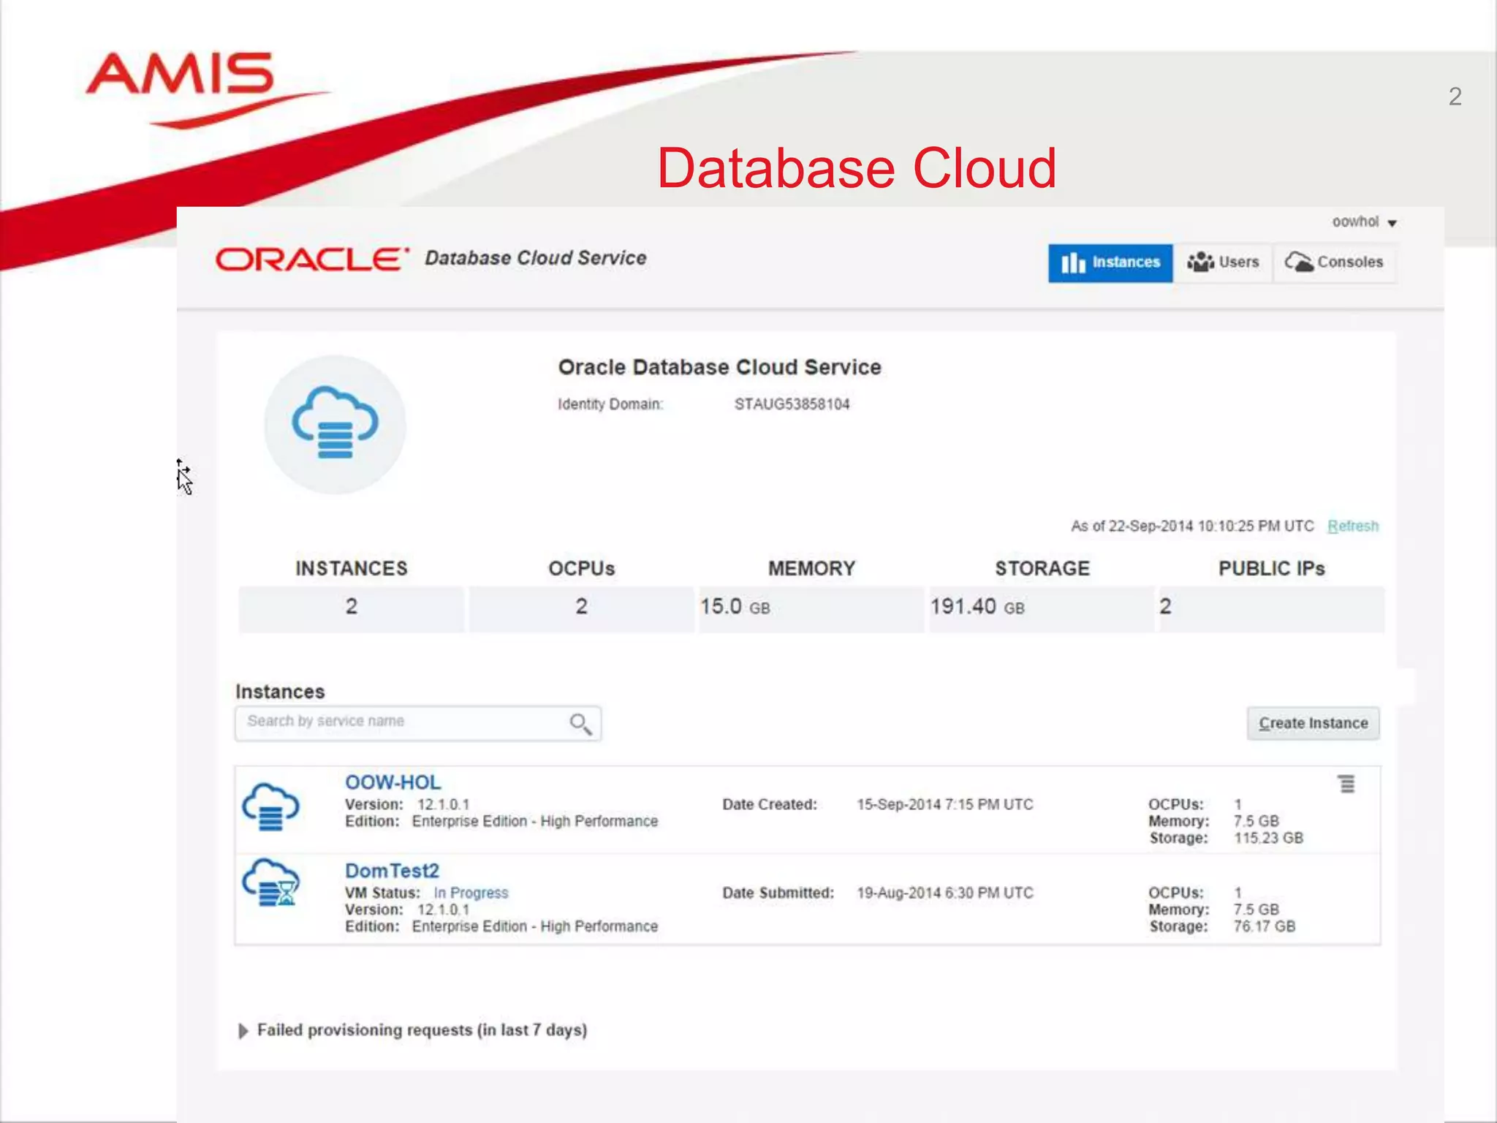The height and width of the screenshot is (1123, 1497).
Task: Click the date '19-Aug-2014 6:30 PM UTC'
Action: (945, 893)
